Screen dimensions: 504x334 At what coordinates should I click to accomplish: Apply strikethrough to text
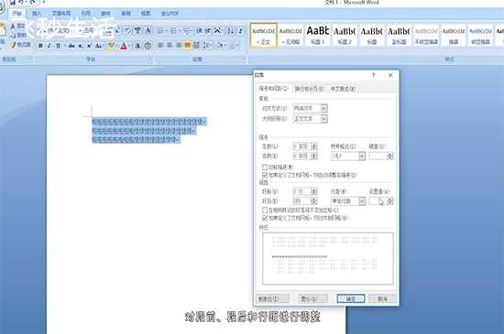click(x=71, y=46)
